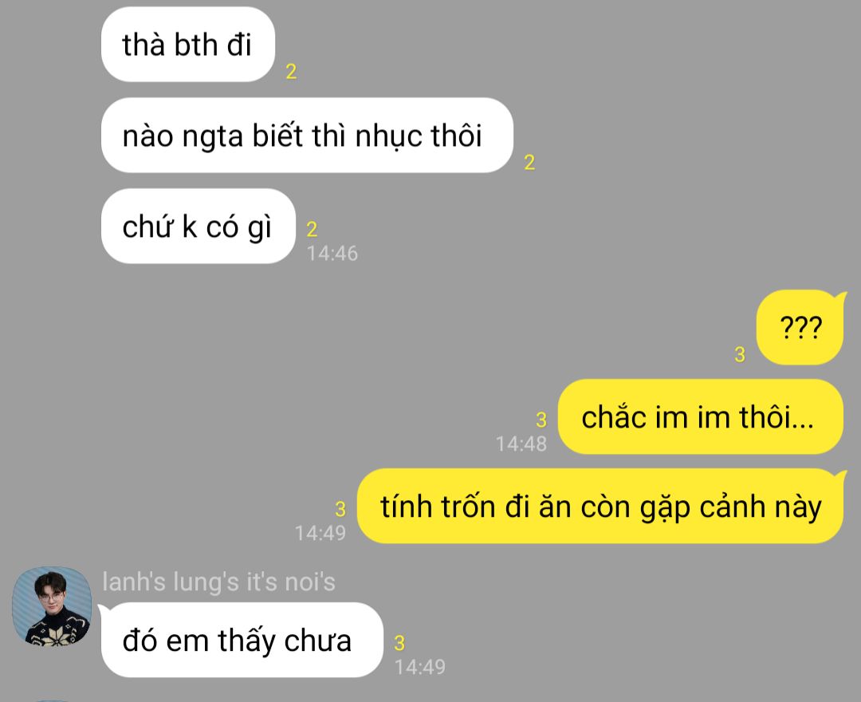Select the 'đó em thấy chưa' message bubble

pos(242,640)
